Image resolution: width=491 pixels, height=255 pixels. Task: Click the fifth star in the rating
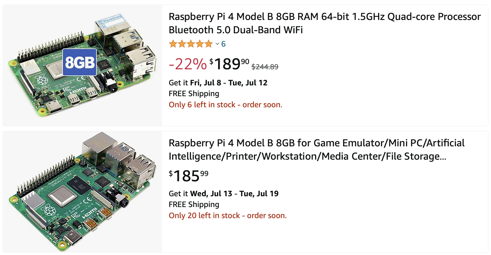coord(209,44)
